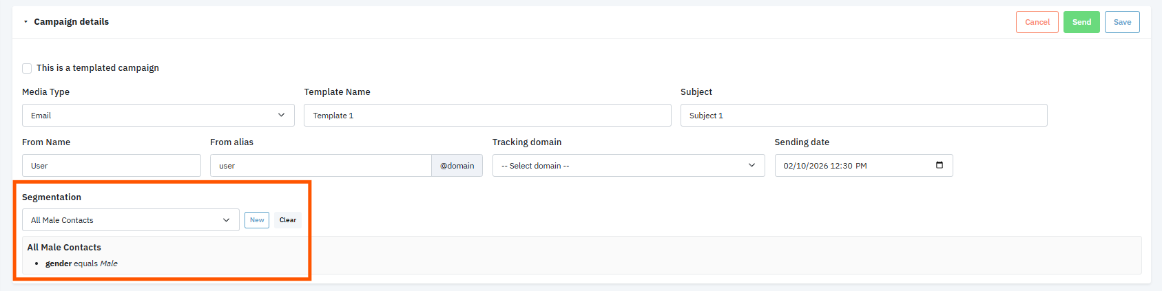Cancel the campaign editing
Image resolution: width=1162 pixels, height=291 pixels.
point(1037,22)
